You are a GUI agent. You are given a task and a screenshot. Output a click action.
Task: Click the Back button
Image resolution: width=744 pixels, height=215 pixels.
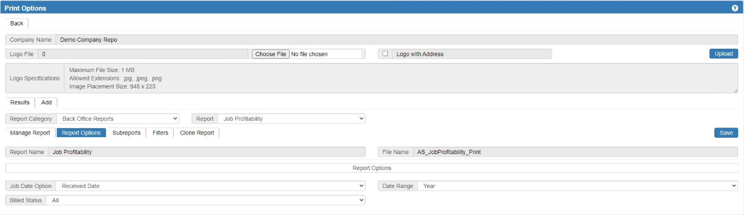point(16,23)
